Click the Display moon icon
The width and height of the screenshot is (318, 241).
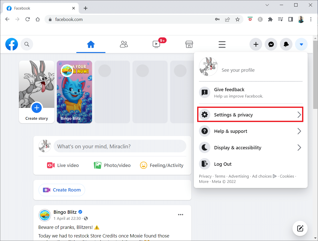(x=205, y=148)
